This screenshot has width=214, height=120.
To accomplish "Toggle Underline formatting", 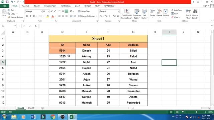I will coord(34,16).
